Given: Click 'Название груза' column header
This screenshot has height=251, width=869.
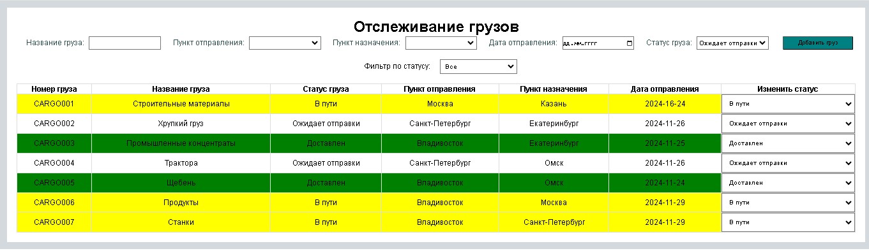Looking at the screenshot, I should [181, 89].
